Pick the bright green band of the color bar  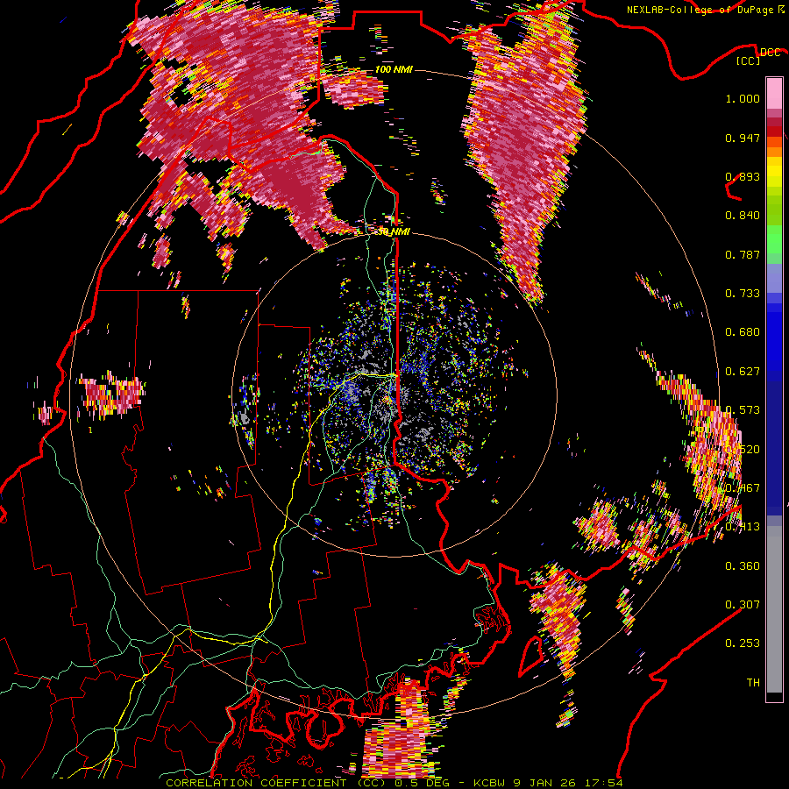(x=774, y=239)
